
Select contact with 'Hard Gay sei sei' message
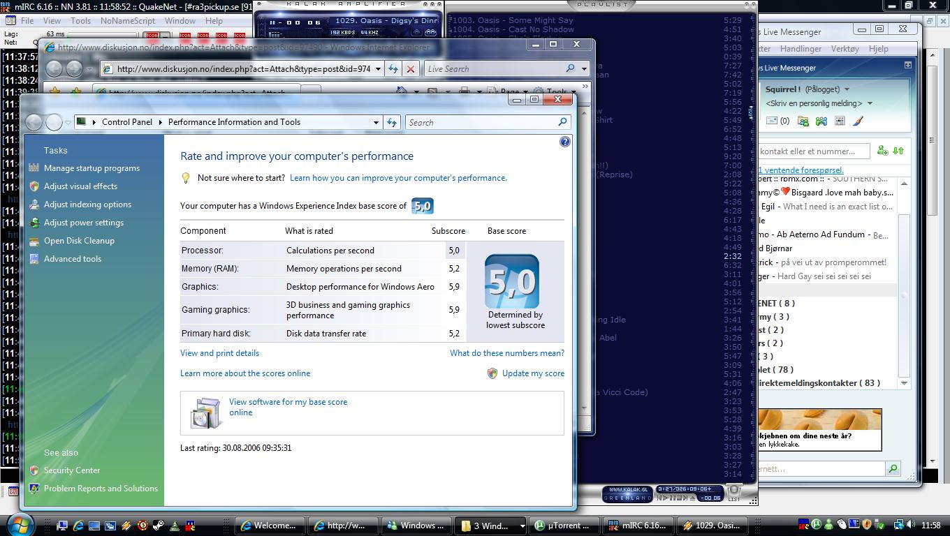pos(827,276)
